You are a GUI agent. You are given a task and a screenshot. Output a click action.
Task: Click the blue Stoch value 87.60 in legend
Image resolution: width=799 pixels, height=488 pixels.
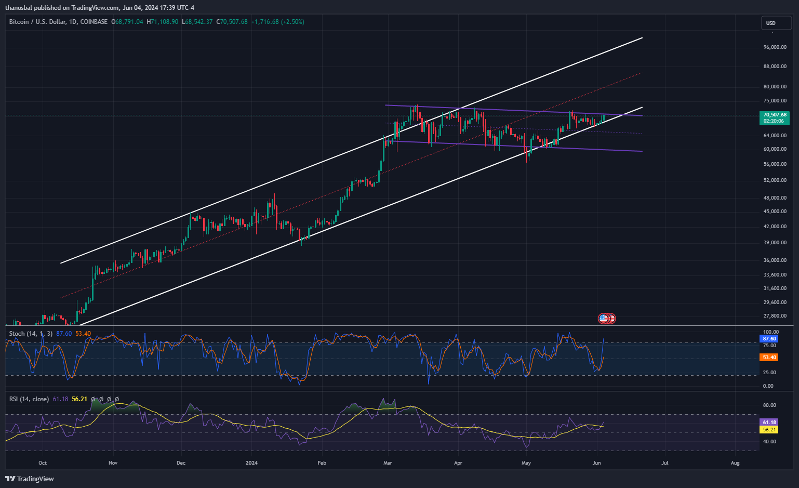pyautogui.click(x=64, y=334)
